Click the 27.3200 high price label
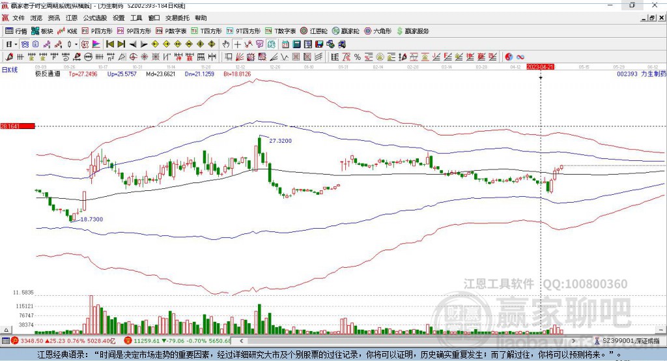The image size is (667, 361). click(x=280, y=141)
